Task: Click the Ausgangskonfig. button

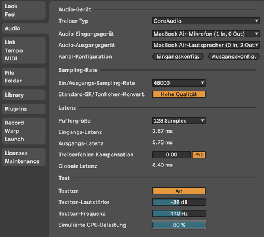Action: (234, 56)
